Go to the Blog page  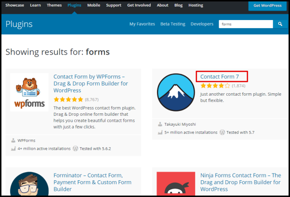(178, 5)
